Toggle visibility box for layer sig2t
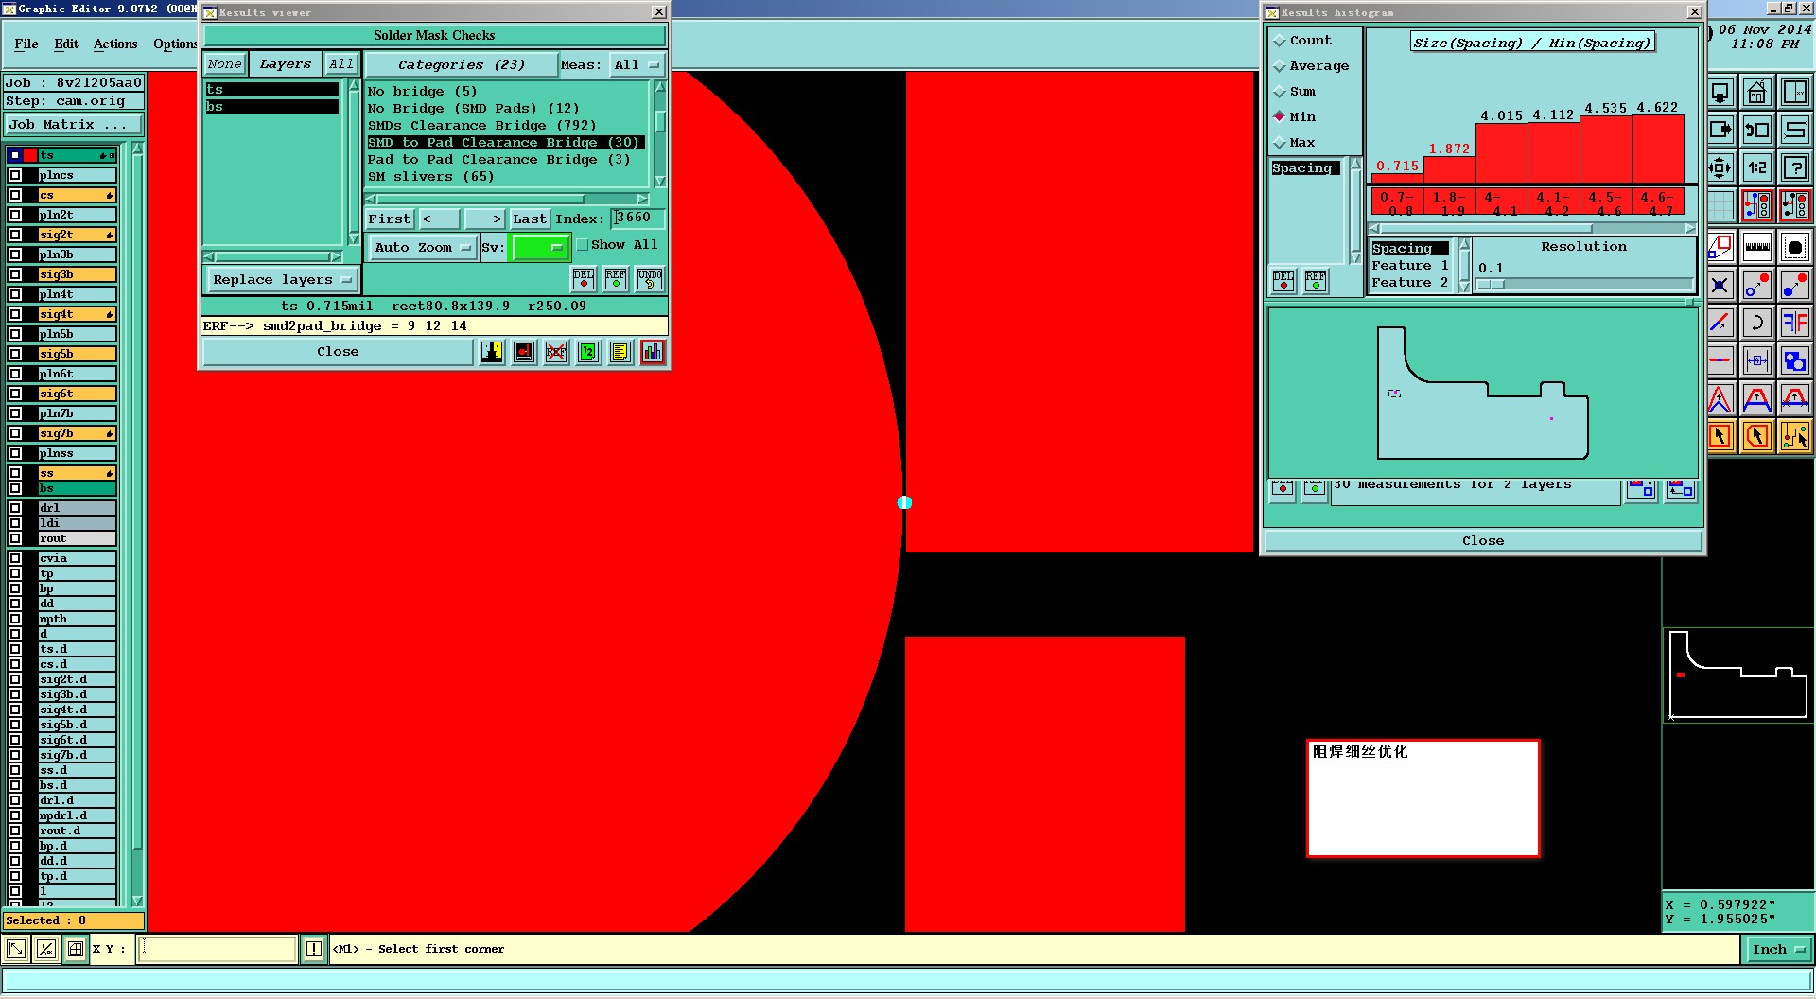 [15, 235]
